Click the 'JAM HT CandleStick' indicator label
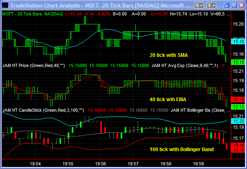The width and height of the screenshot is (247, 169). [43, 110]
